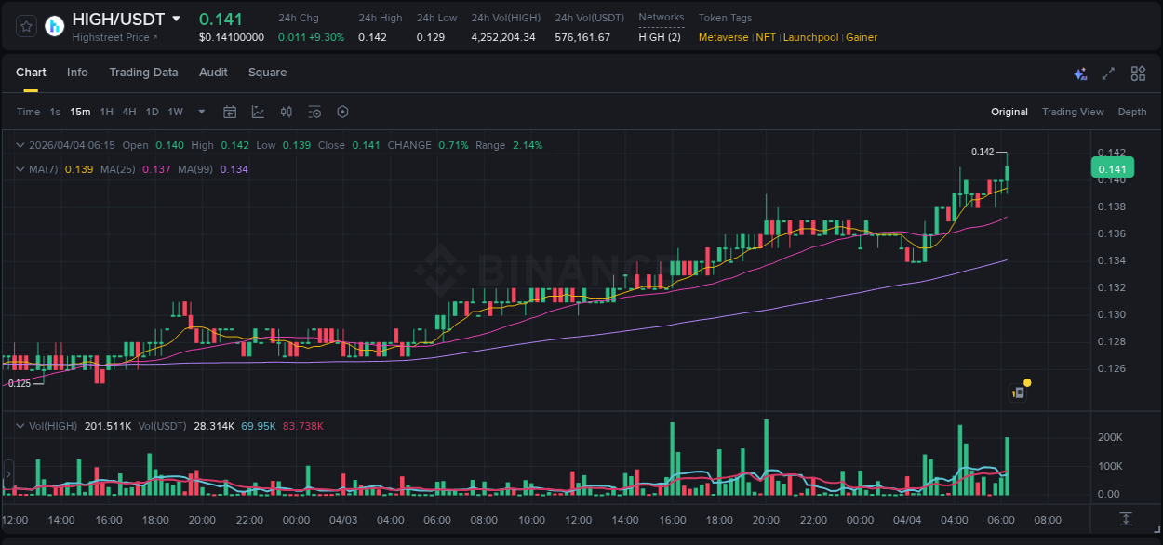Add HIGH/USDT to favorites via star icon

coord(25,26)
